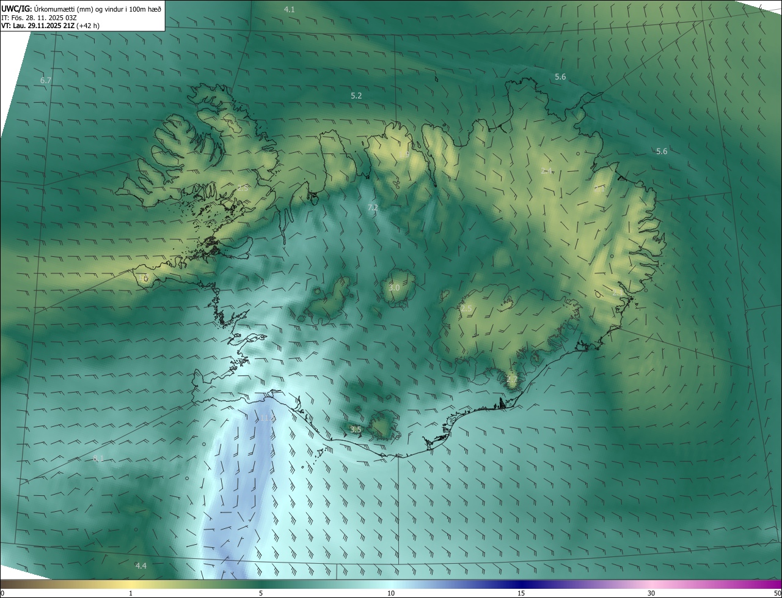Click the 2.5 value over Vatnajökull glacier

(x=466, y=309)
